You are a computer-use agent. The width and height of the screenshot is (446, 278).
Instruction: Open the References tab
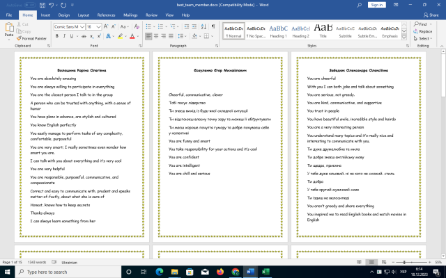(106, 15)
